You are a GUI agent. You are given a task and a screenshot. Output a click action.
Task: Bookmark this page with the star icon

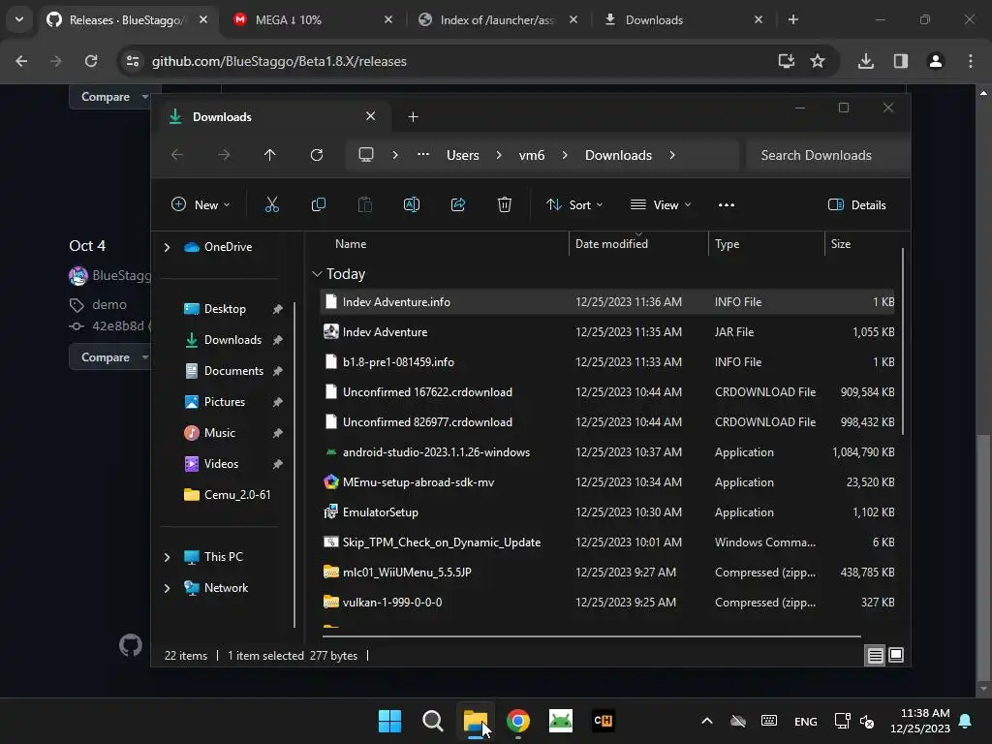pyautogui.click(x=818, y=61)
